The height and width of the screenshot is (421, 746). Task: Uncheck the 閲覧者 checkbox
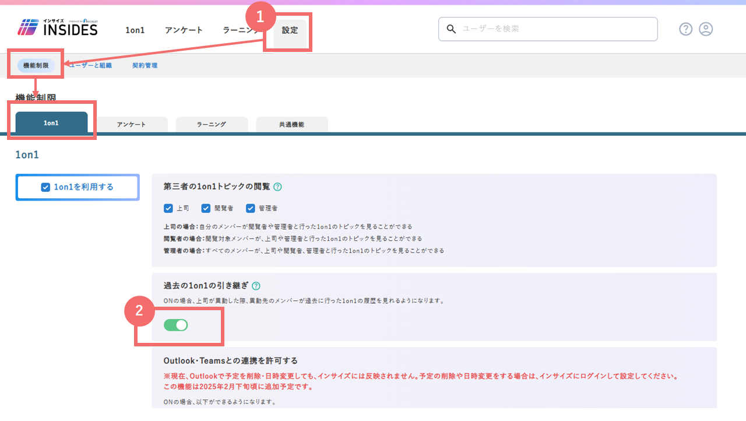coord(206,208)
